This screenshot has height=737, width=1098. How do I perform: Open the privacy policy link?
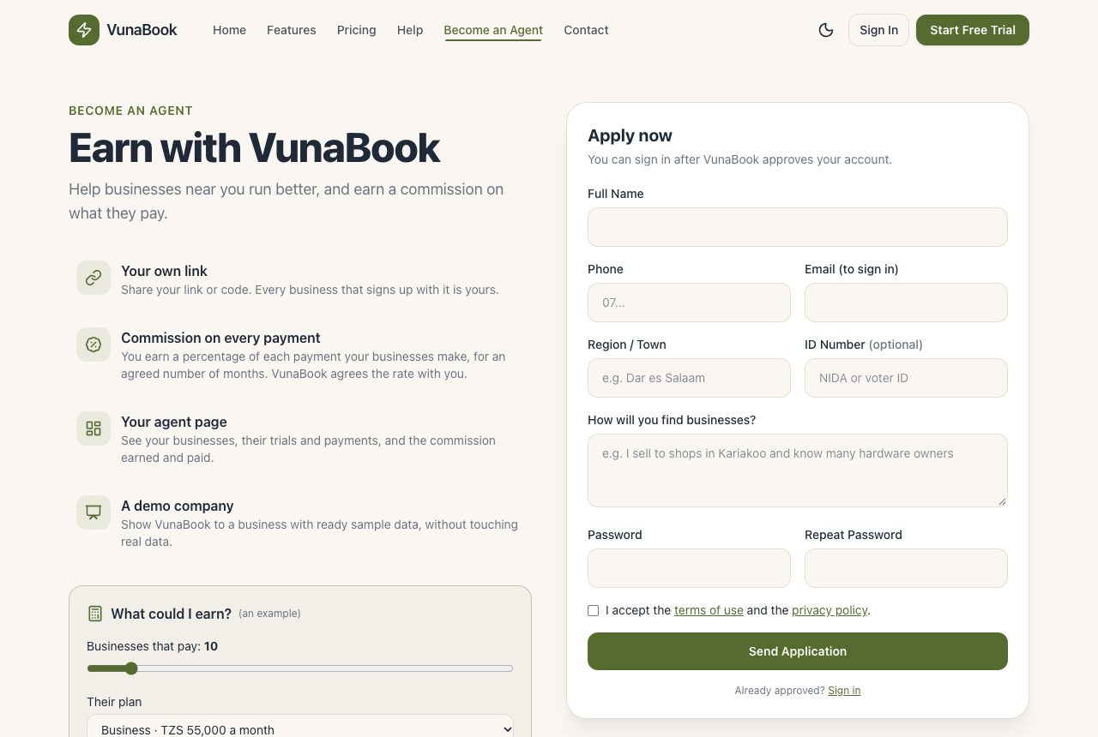click(x=830, y=610)
